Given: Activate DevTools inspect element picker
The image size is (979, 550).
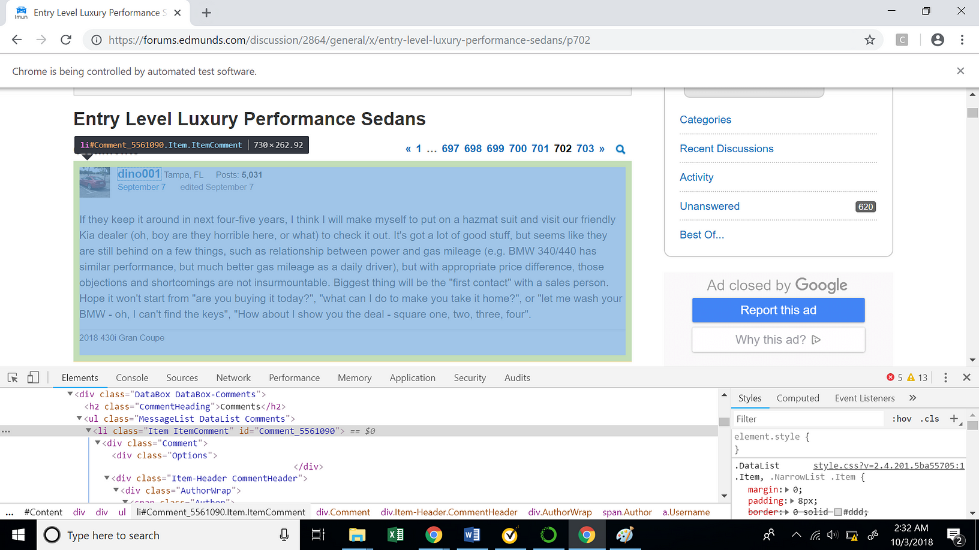Looking at the screenshot, I should tap(13, 377).
